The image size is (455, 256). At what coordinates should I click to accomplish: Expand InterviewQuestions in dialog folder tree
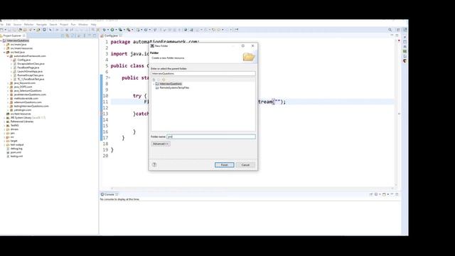pos(154,84)
